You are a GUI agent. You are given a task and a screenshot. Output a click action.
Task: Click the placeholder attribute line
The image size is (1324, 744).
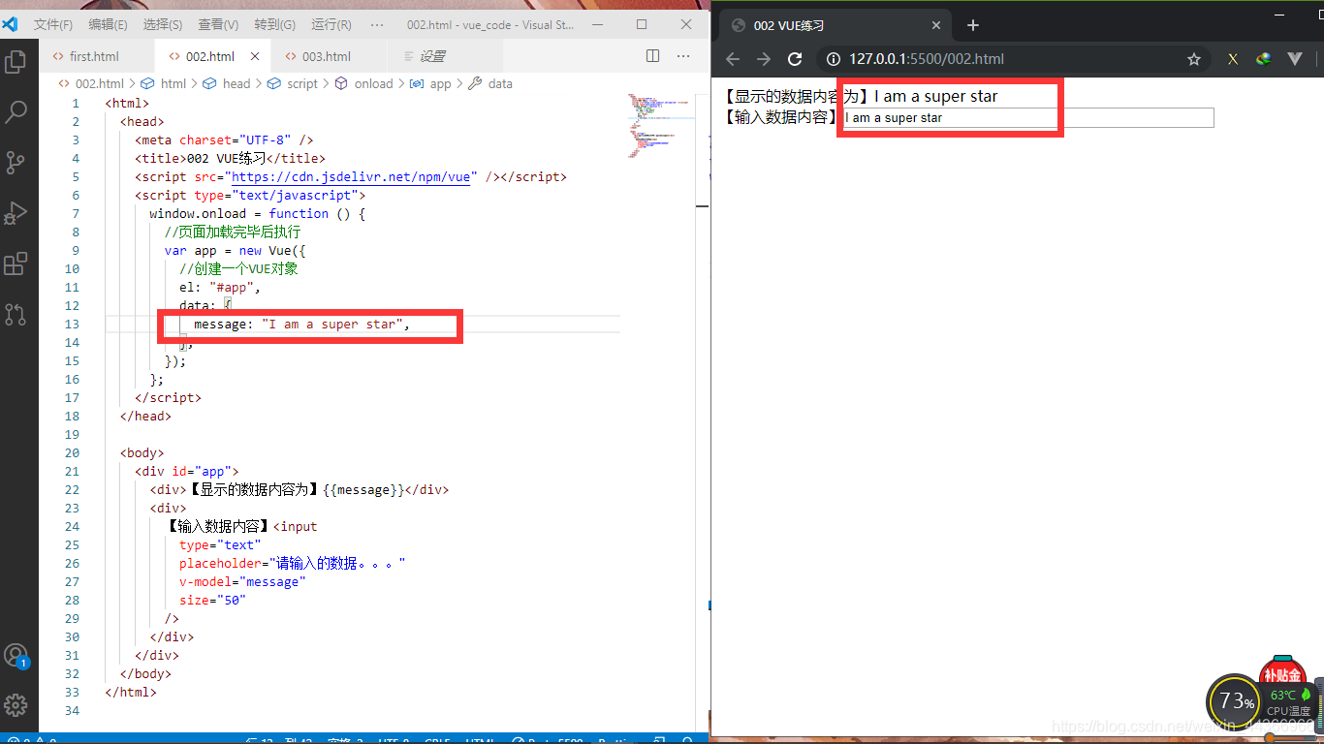pyautogui.click(x=292, y=563)
